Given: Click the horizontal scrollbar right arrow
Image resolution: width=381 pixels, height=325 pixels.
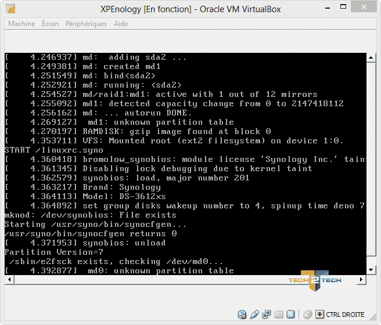Looking at the screenshot, I should pos(361,279).
